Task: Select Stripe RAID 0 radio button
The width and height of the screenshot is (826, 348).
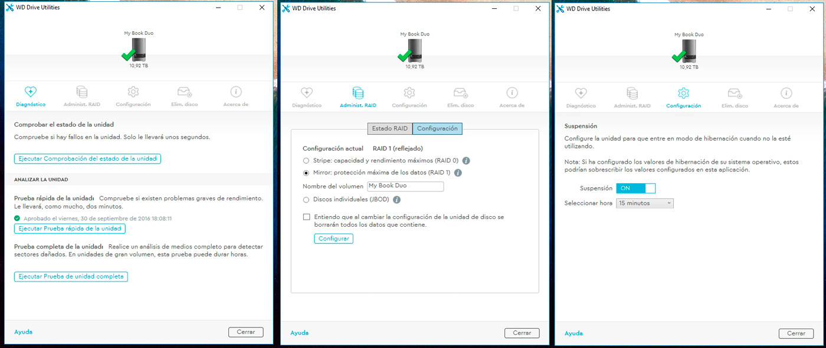Action: coord(306,161)
